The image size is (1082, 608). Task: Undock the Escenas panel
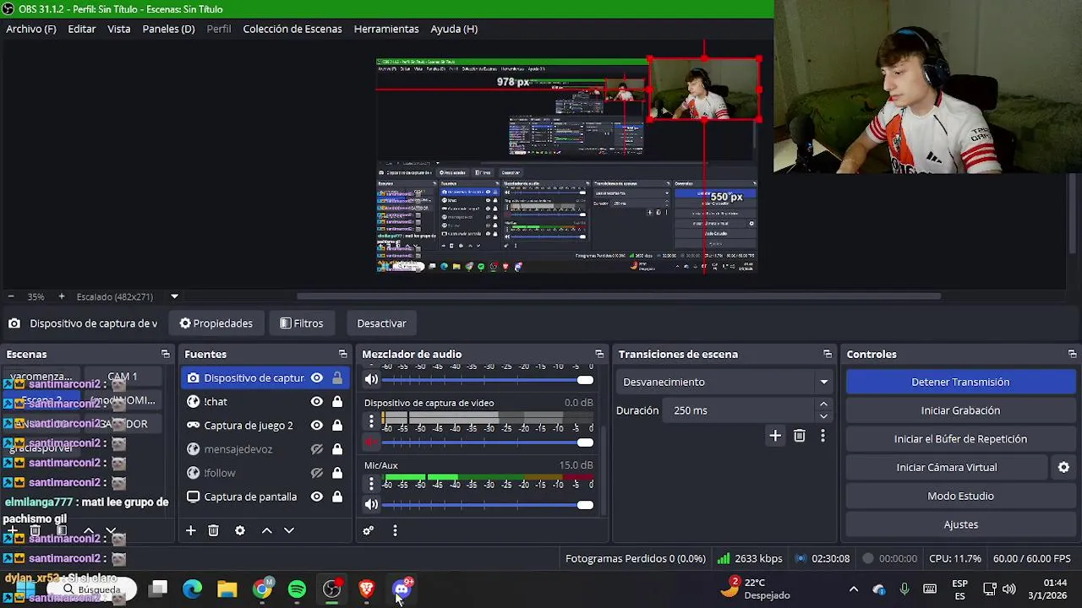[165, 354]
